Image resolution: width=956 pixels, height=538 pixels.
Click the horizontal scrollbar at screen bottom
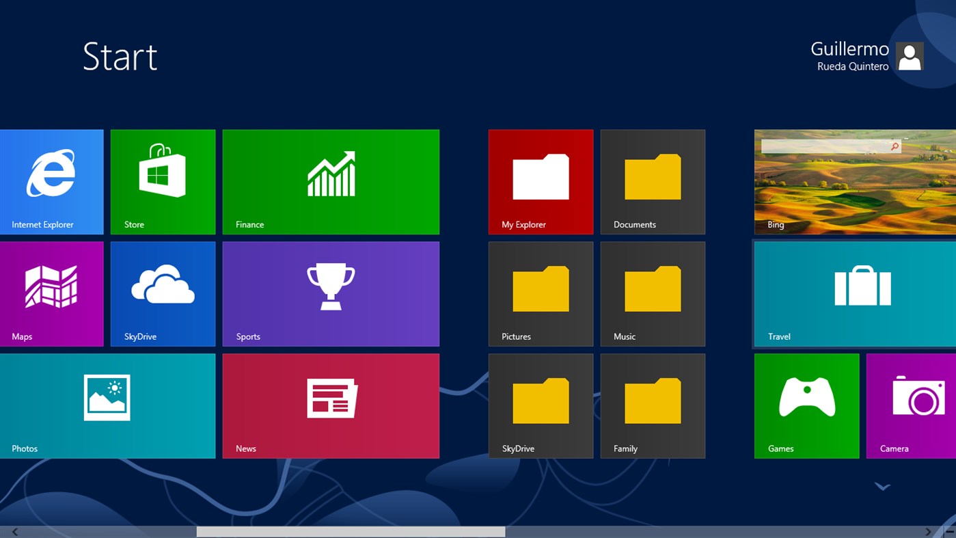pyautogui.click(x=350, y=530)
